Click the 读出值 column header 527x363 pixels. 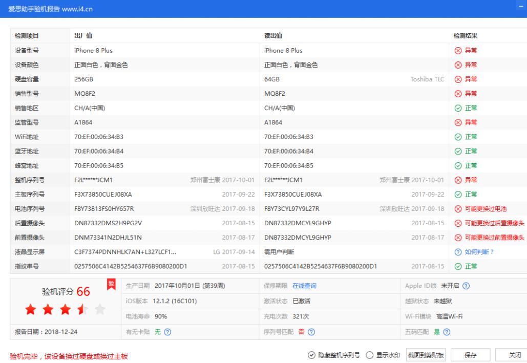pyautogui.click(x=271, y=35)
